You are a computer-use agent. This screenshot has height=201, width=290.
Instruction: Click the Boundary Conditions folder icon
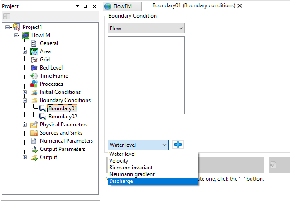coord(34,100)
